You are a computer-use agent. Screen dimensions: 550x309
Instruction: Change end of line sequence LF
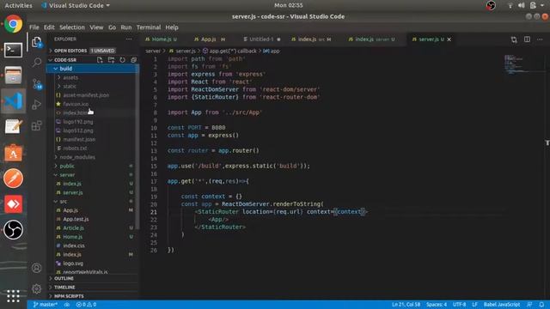point(474,305)
